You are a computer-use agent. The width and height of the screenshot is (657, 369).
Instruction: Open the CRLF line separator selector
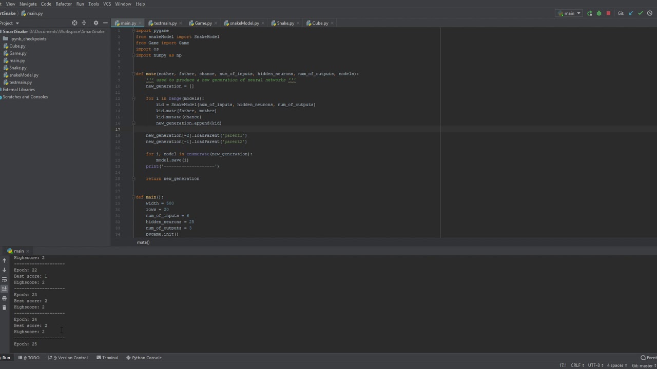click(x=577, y=365)
